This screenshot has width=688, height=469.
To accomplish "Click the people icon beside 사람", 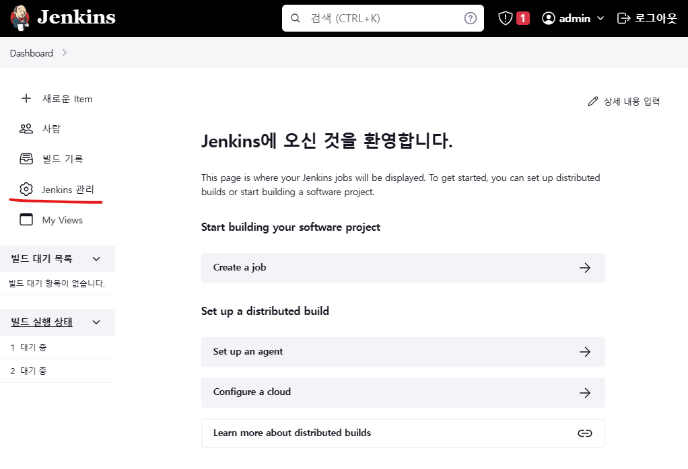I will coord(26,129).
